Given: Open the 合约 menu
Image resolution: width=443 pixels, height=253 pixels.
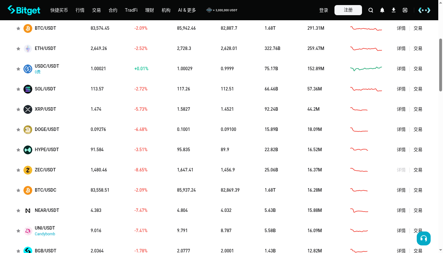Looking at the screenshot, I should [x=113, y=10].
